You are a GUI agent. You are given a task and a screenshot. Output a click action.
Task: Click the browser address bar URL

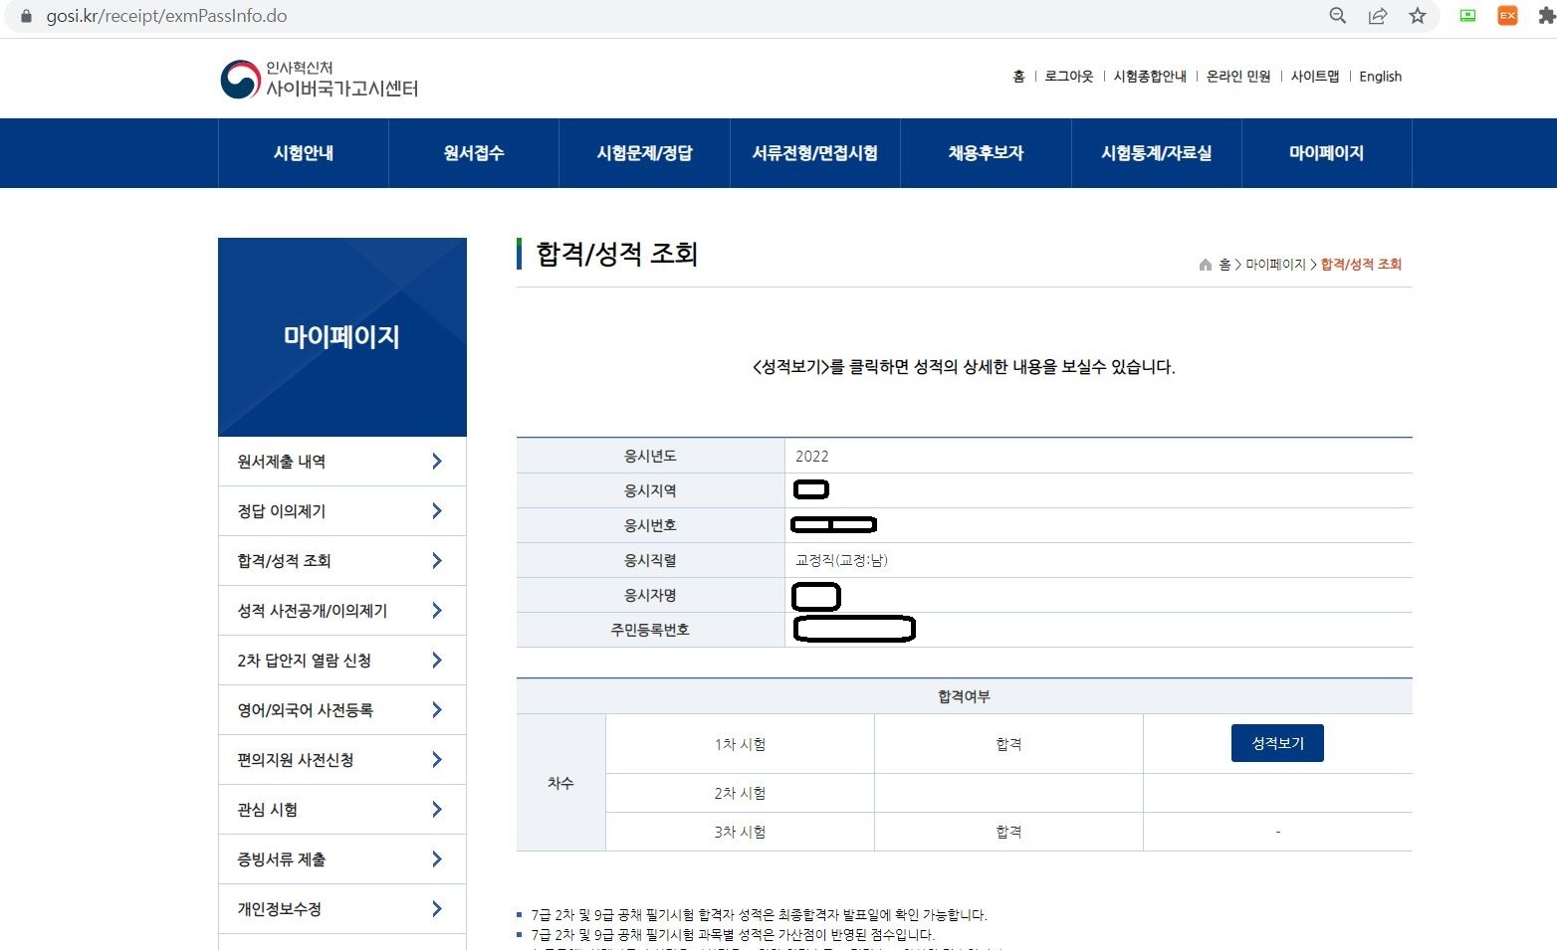pos(166,16)
